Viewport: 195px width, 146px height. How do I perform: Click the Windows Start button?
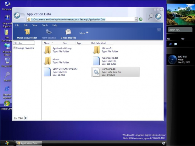[7, 143]
